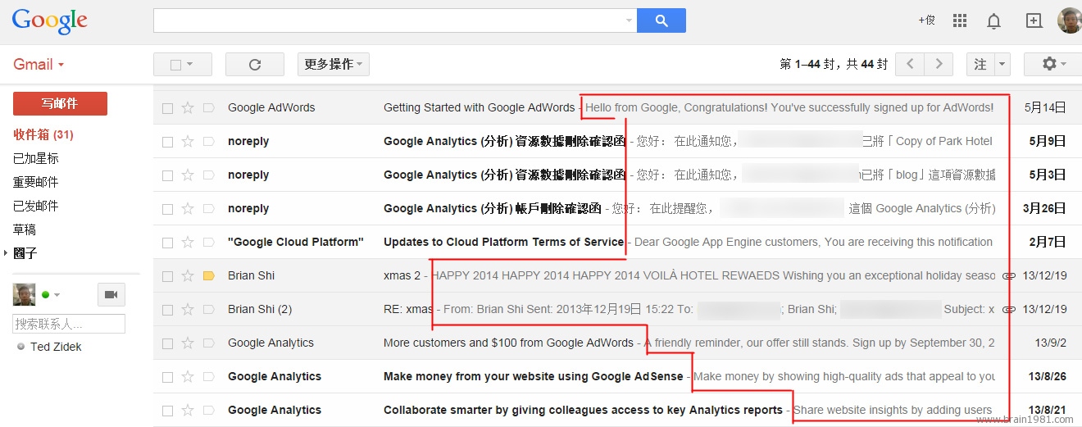1082x427 pixels.
Task: Open the account profile picture
Action: coord(1069,20)
